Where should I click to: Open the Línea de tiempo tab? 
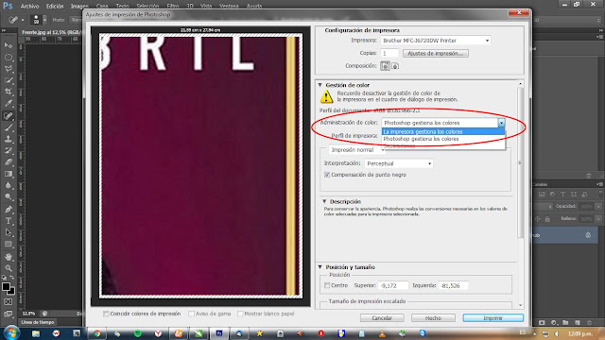[38, 322]
